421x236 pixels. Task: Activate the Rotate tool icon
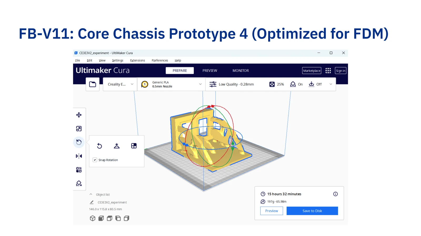pos(79,142)
